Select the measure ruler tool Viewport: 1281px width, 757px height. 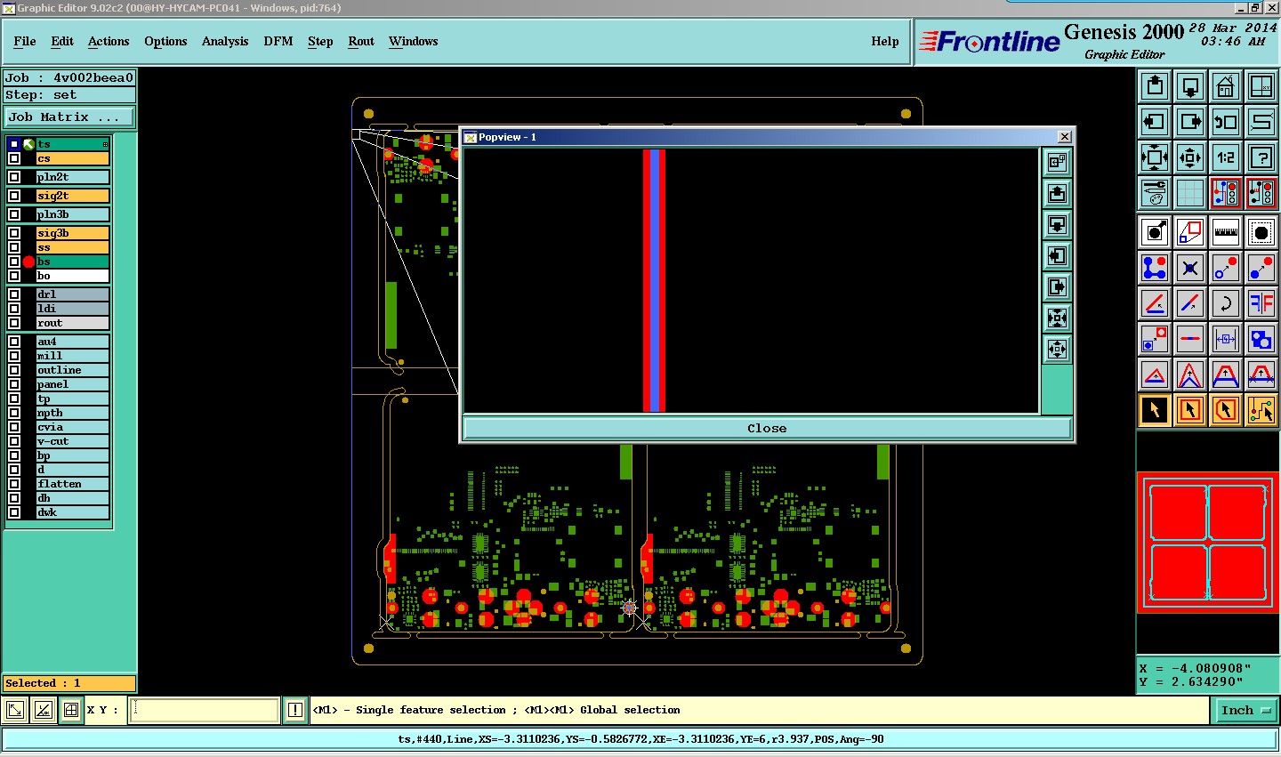click(1225, 232)
